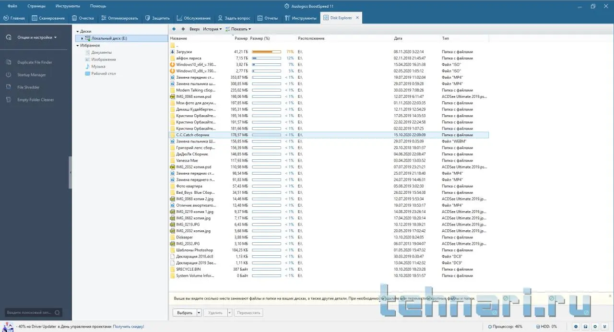Click the Выбрать button
Screen dimensions: 614x332
(x=185, y=313)
